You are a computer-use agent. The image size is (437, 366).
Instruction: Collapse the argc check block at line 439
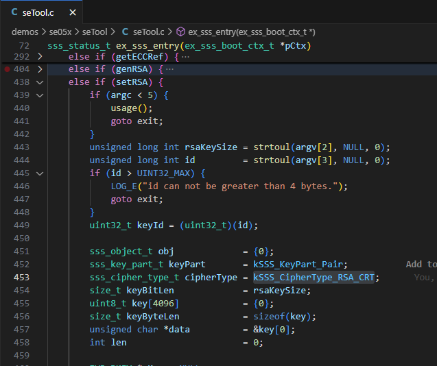point(40,95)
